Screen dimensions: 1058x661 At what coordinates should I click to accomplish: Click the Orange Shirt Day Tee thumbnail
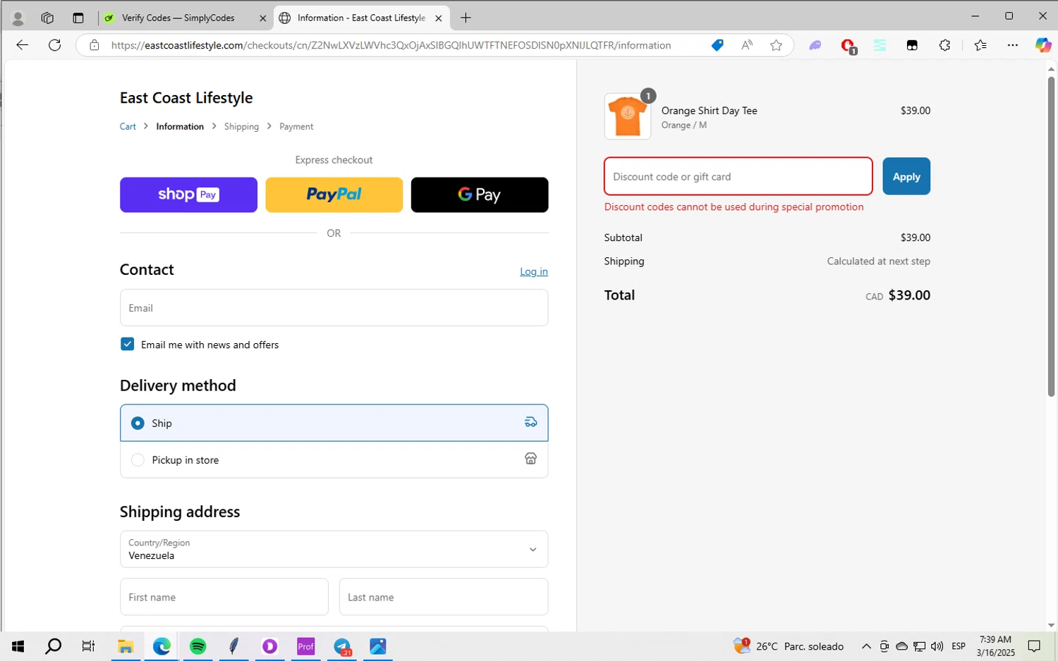pos(627,116)
